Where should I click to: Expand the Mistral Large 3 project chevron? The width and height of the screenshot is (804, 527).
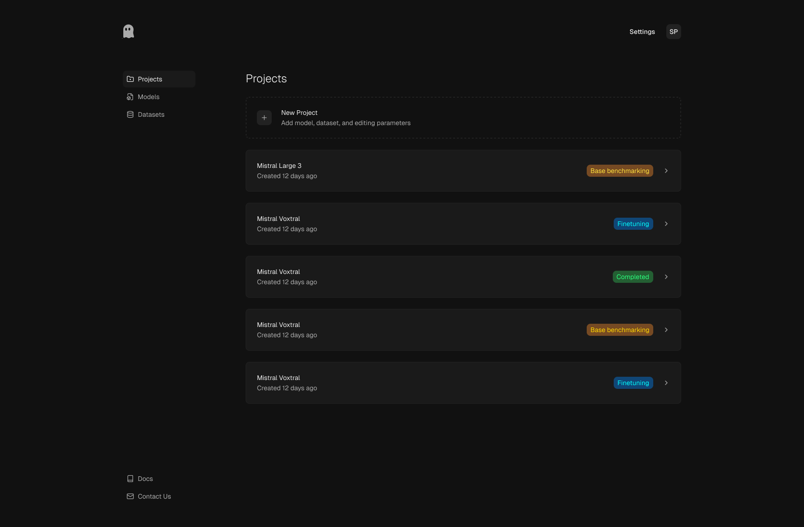[x=666, y=171]
